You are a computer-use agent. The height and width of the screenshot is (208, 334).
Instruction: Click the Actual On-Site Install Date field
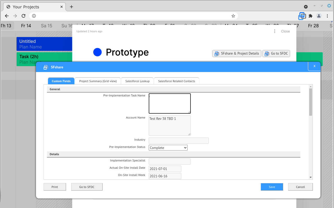165,169
